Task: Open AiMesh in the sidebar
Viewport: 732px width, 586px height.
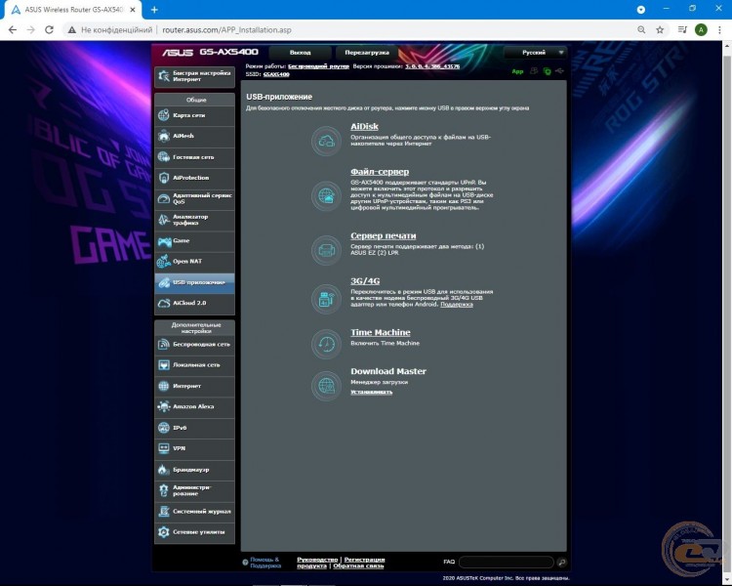Action: tap(194, 136)
